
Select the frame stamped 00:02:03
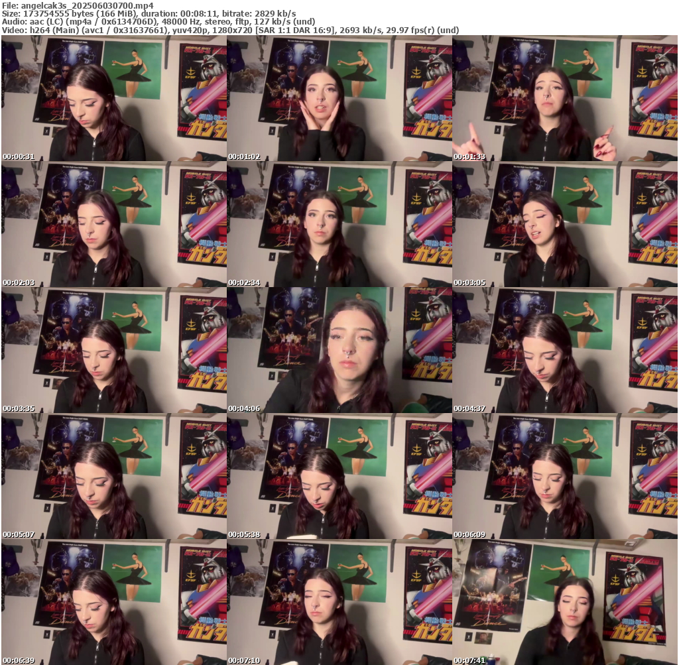pyautogui.click(x=114, y=224)
